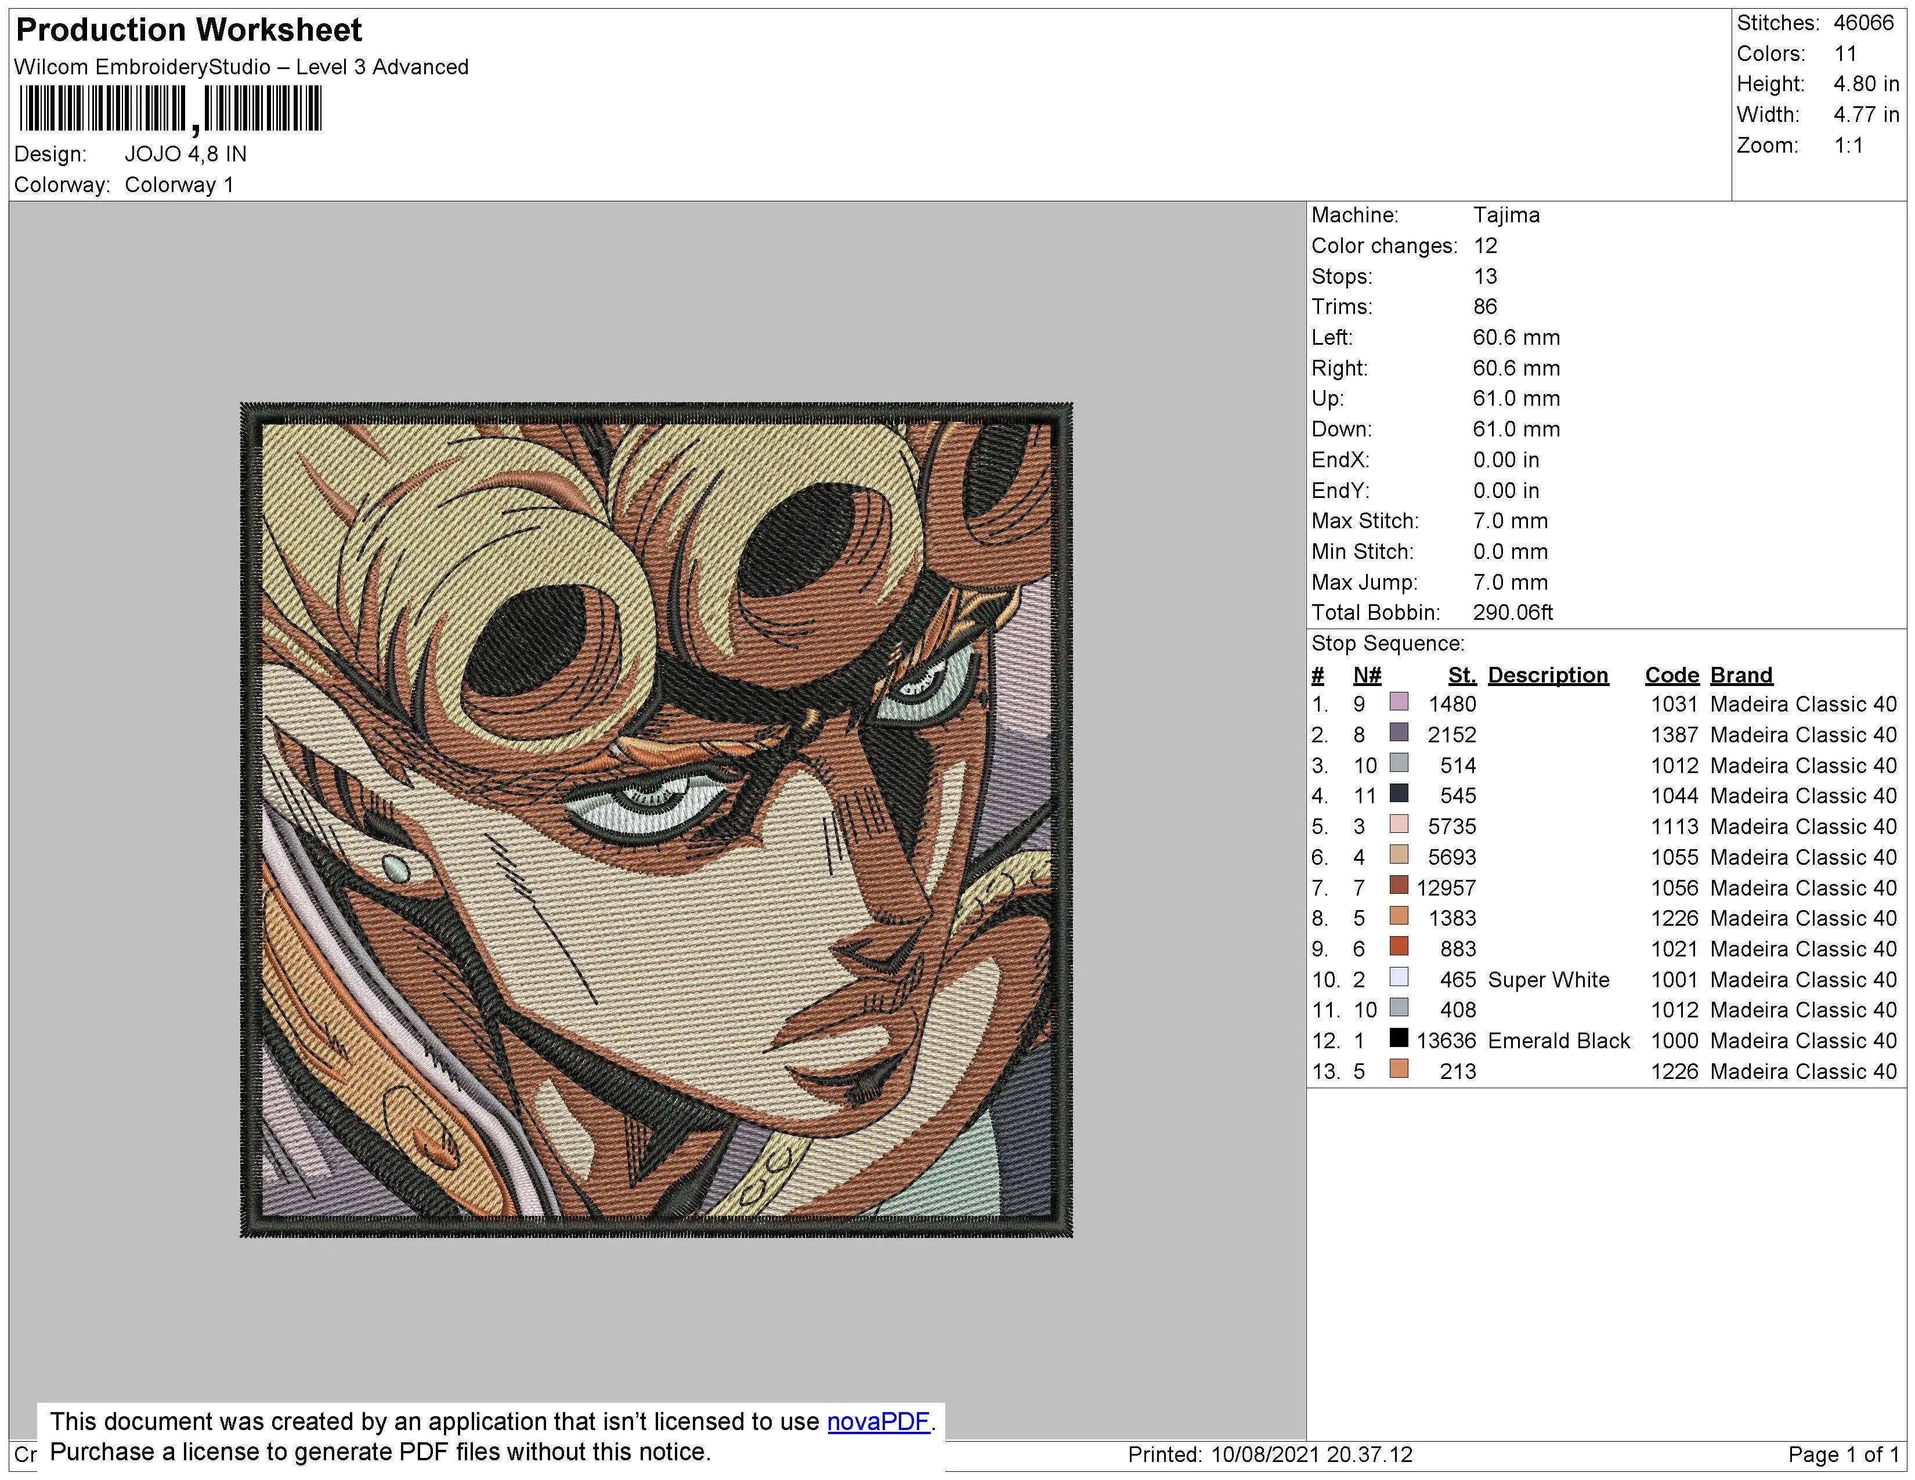1915x1480 pixels.
Task: Click the Up value '61.0 mm'
Action: click(1516, 399)
